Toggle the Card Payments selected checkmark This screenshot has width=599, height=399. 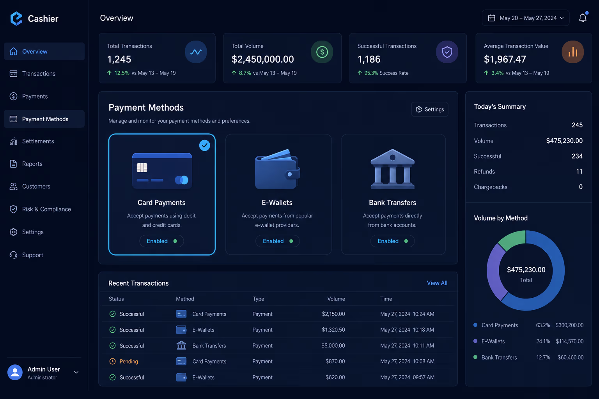point(205,145)
